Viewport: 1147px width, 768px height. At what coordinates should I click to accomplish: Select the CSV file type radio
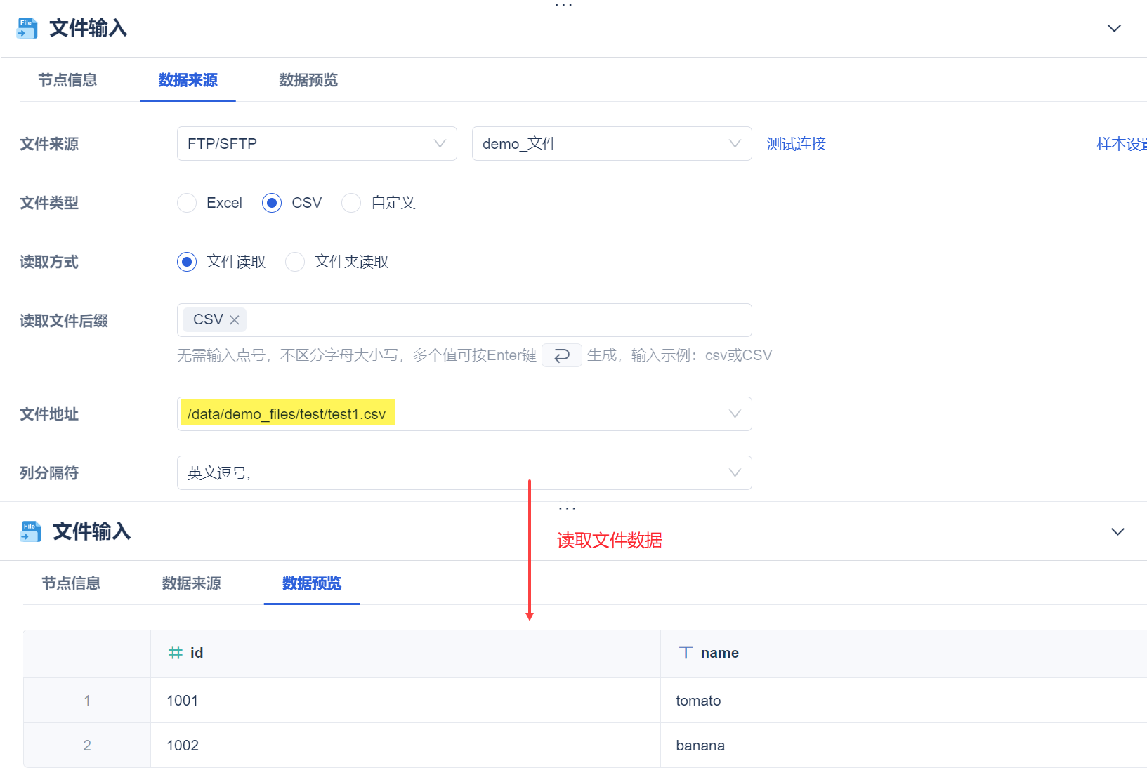tap(272, 203)
